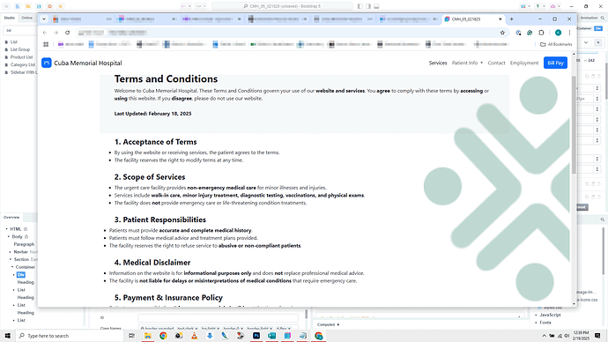
Task: Click the Cuba Memorial Hospital logo icon
Action: point(47,63)
